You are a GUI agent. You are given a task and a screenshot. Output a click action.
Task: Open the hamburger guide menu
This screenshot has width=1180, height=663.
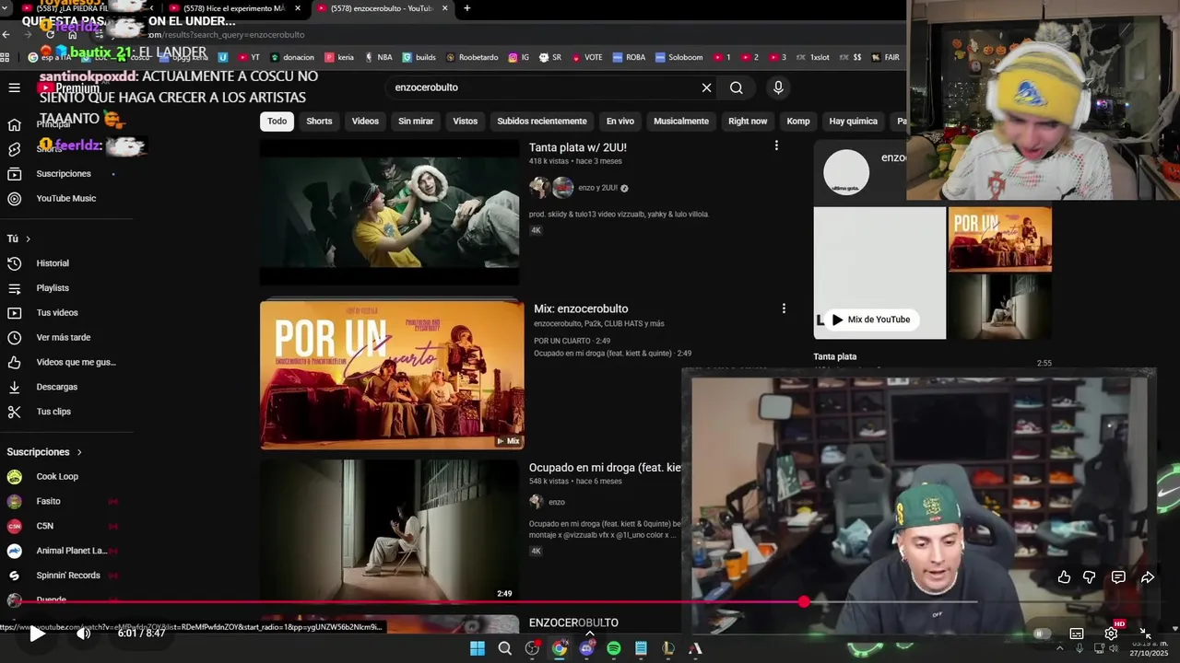(15, 87)
